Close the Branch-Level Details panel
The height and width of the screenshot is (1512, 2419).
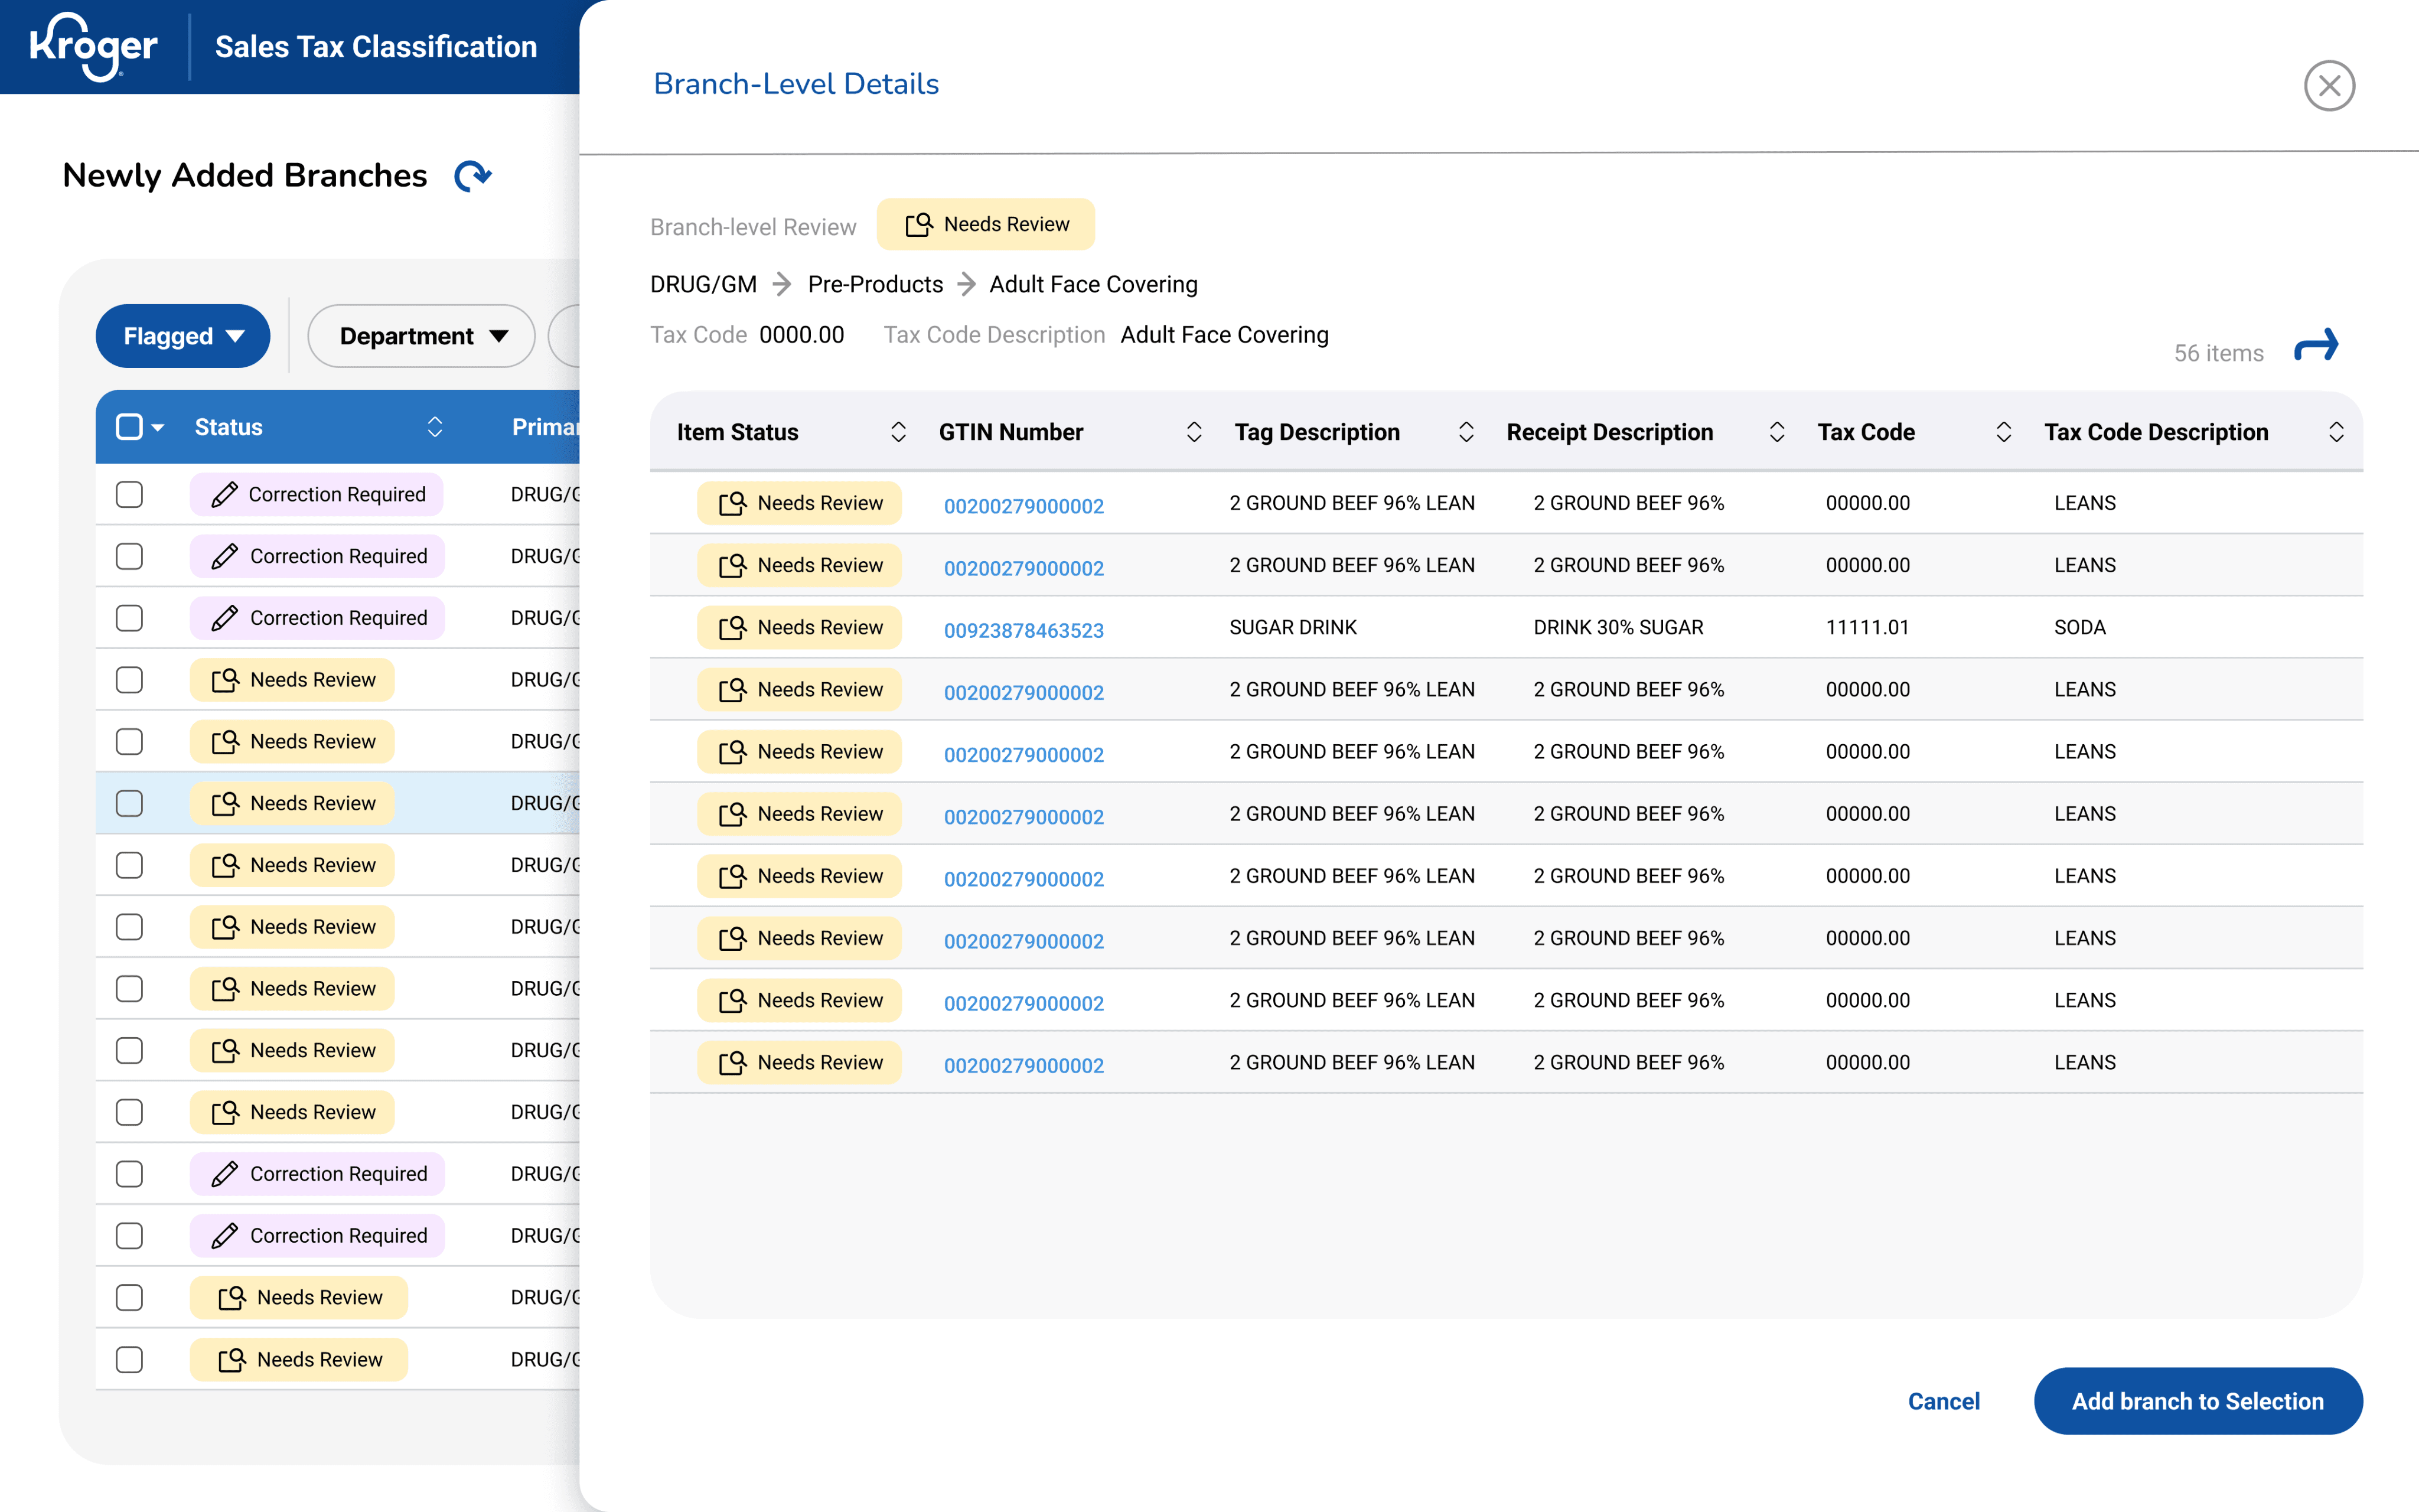coord(2328,86)
